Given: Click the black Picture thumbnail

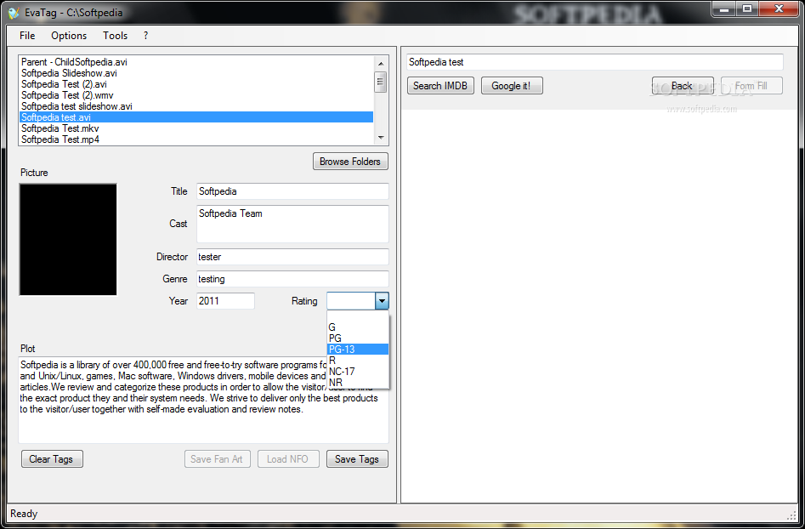Looking at the screenshot, I should pyautogui.click(x=68, y=239).
